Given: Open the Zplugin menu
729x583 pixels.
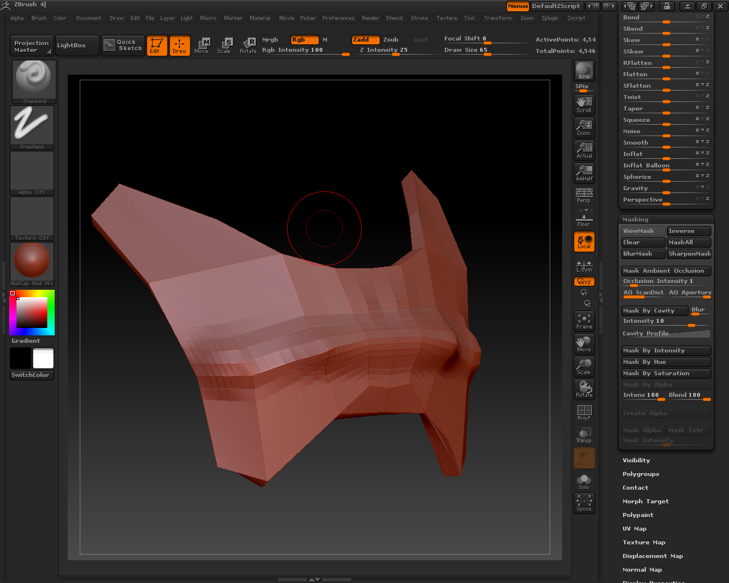Looking at the screenshot, I should click(x=550, y=18).
